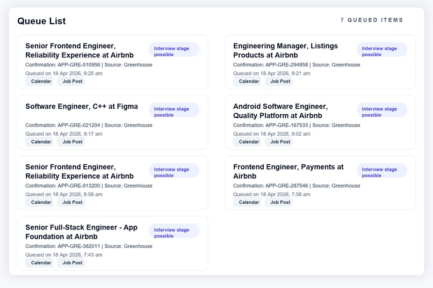Open Calendar for Frontend Engineer, Payments card
Image resolution: width=433 pixels, height=288 pixels.
point(247,202)
